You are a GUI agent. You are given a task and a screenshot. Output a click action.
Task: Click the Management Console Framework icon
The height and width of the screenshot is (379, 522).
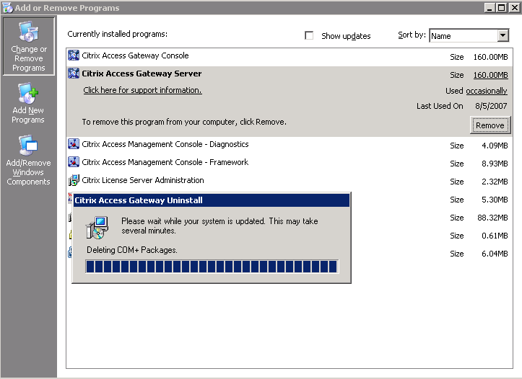pos(74,162)
